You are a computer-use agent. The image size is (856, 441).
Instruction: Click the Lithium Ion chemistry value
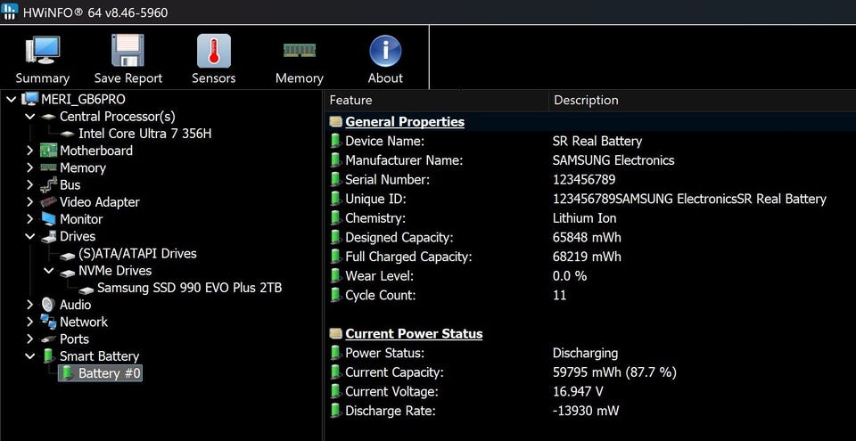point(584,218)
